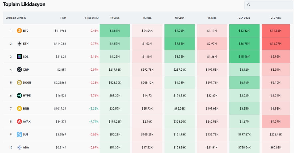Focus the search input field
The width and height of the screenshot is (294, 153).
[271, 5]
